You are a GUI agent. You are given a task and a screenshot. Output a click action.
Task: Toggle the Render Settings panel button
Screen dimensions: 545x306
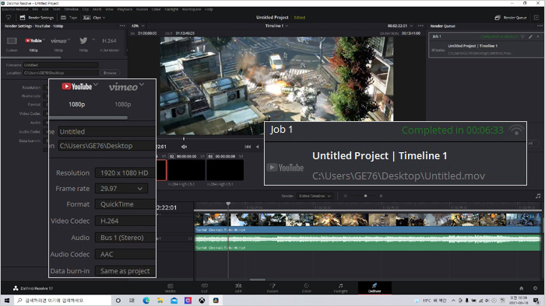click(37, 17)
